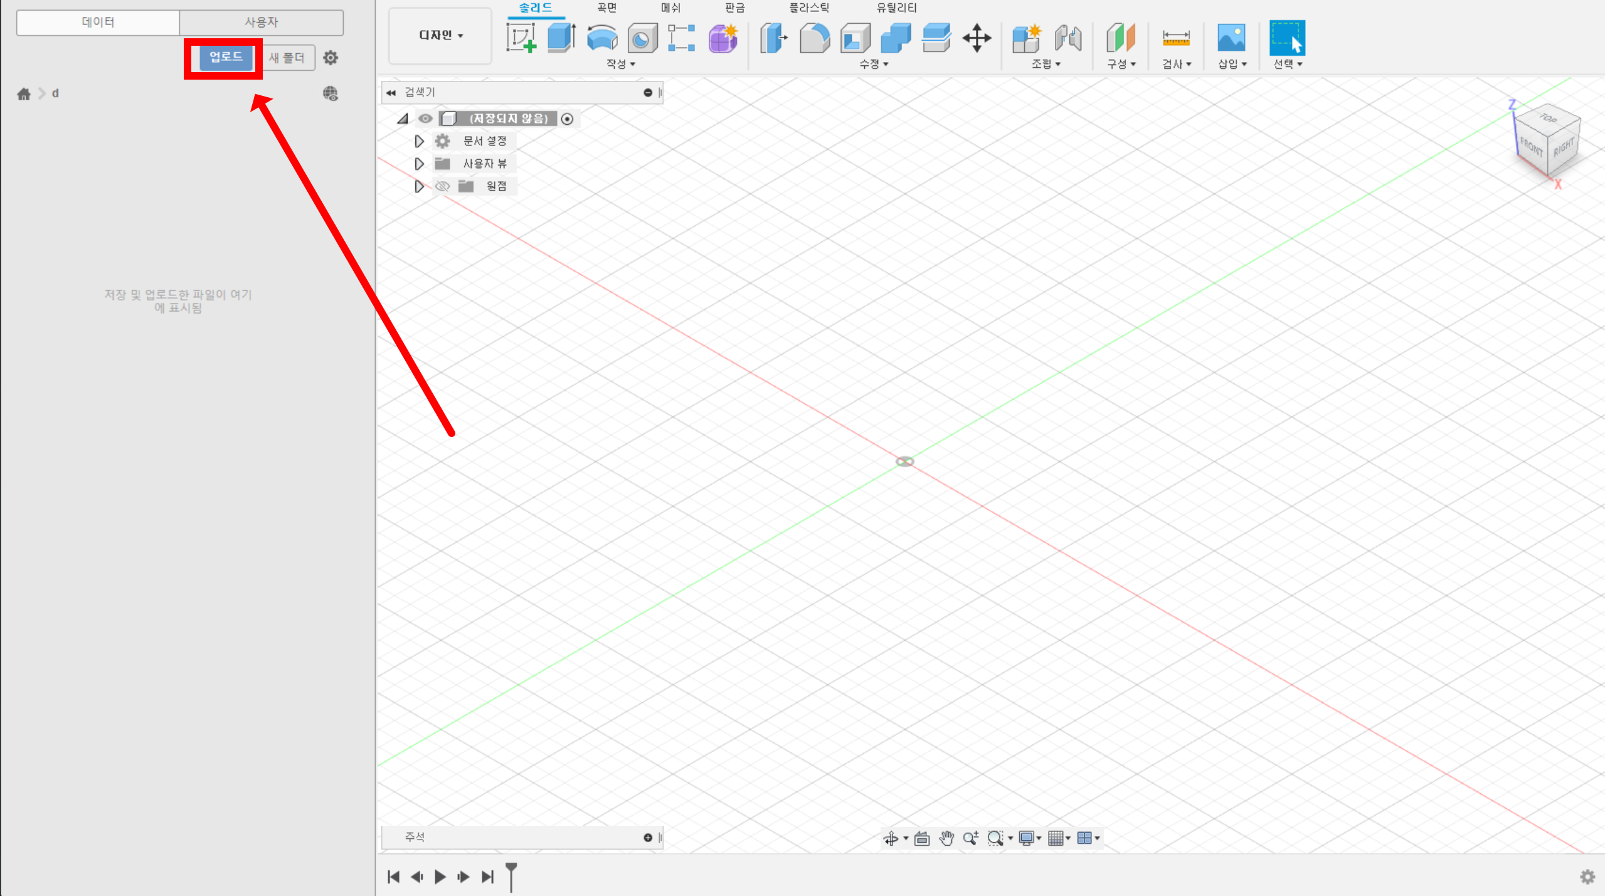Switch to the 곡면 tab

[607, 8]
